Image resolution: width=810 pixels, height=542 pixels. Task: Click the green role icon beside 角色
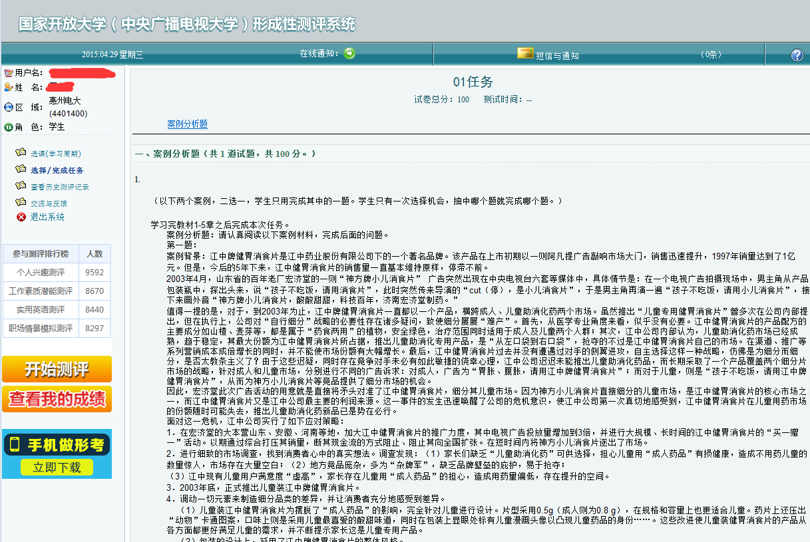coord(9,126)
